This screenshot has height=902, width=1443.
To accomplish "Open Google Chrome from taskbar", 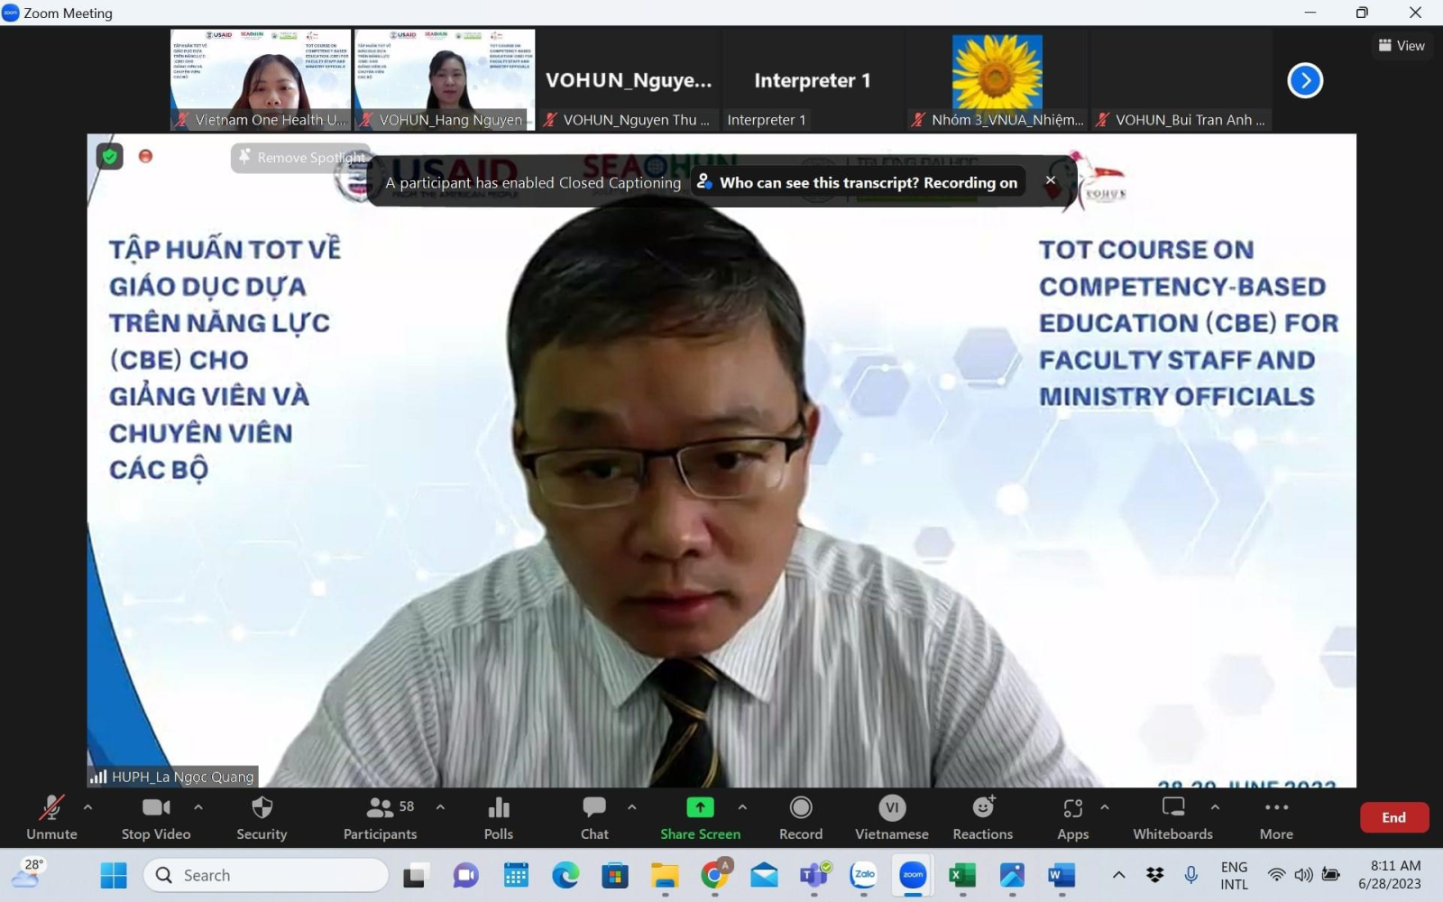I will point(715,875).
